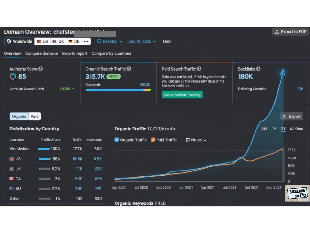Open CA keywords value 426

[98, 179]
